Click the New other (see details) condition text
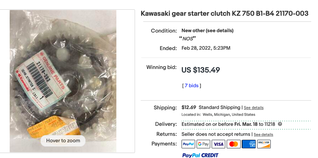 [x=207, y=31]
